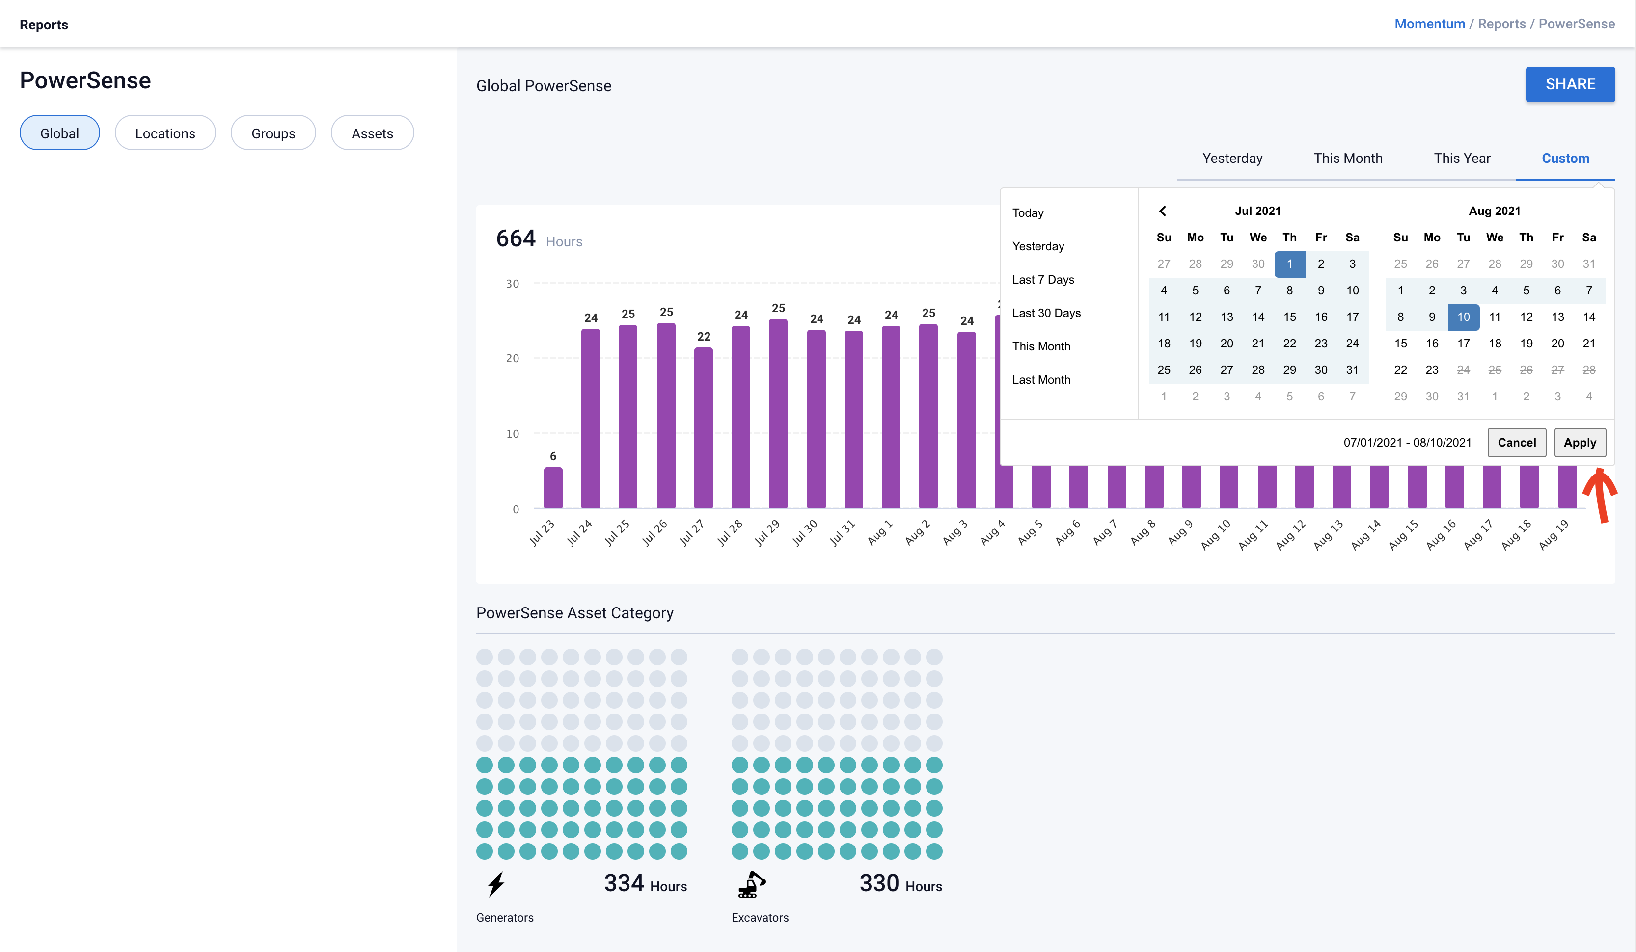Click the Generators lightning bolt icon

(496, 884)
